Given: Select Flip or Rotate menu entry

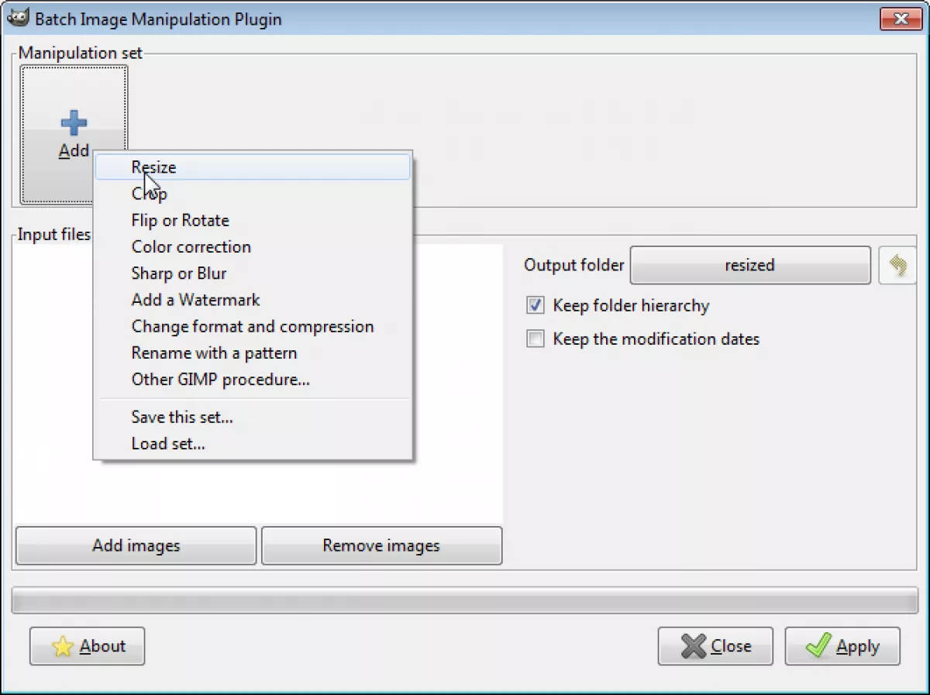Looking at the screenshot, I should [253, 220].
